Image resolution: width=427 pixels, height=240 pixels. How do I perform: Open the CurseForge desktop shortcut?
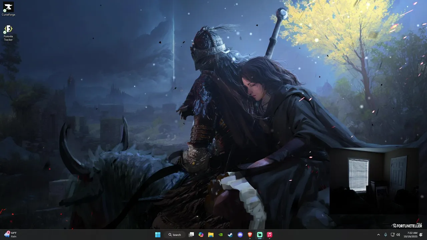pos(8,9)
